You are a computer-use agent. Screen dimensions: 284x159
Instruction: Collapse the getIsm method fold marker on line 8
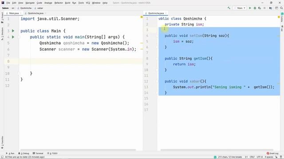tap(157, 58)
